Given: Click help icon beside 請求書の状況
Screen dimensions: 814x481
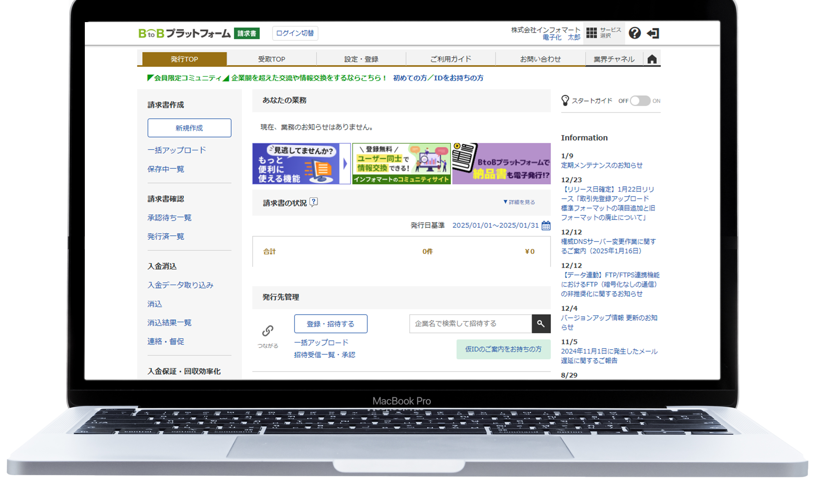Looking at the screenshot, I should click(x=314, y=202).
